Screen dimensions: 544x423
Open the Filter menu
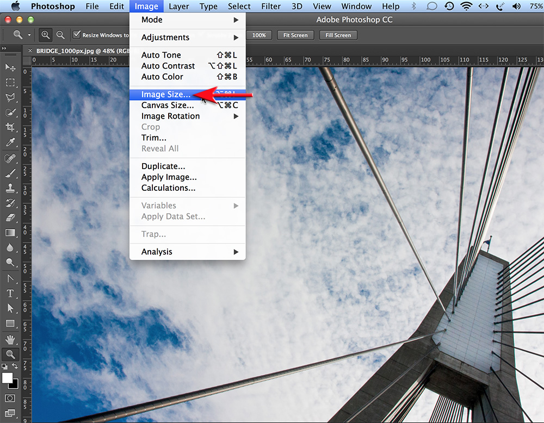coord(270,6)
